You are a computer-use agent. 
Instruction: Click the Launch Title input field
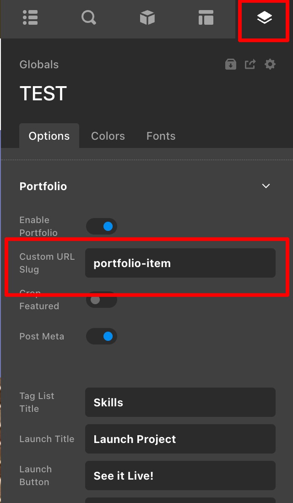click(x=180, y=439)
